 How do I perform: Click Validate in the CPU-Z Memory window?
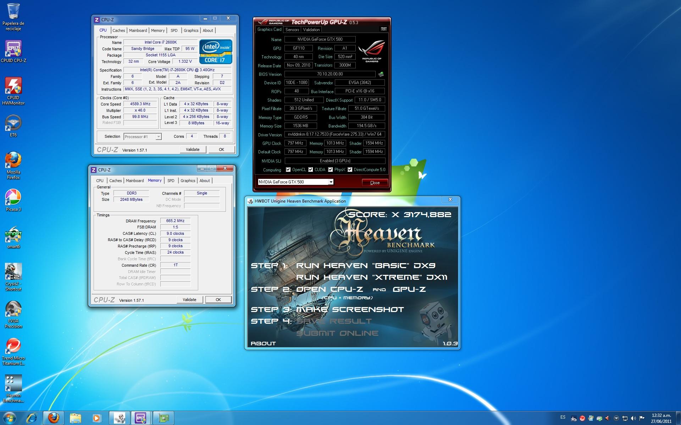point(189,300)
